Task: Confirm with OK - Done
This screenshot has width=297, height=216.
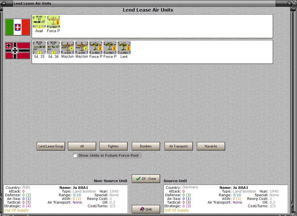Action: click(x=146, y=179)
